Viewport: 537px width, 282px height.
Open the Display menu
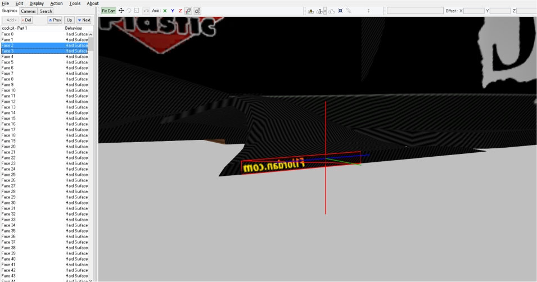click(37, 3)
